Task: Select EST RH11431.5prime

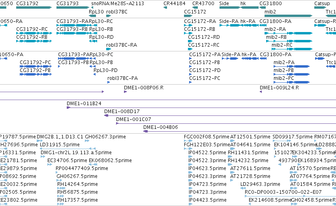Action: coord(248,153)
